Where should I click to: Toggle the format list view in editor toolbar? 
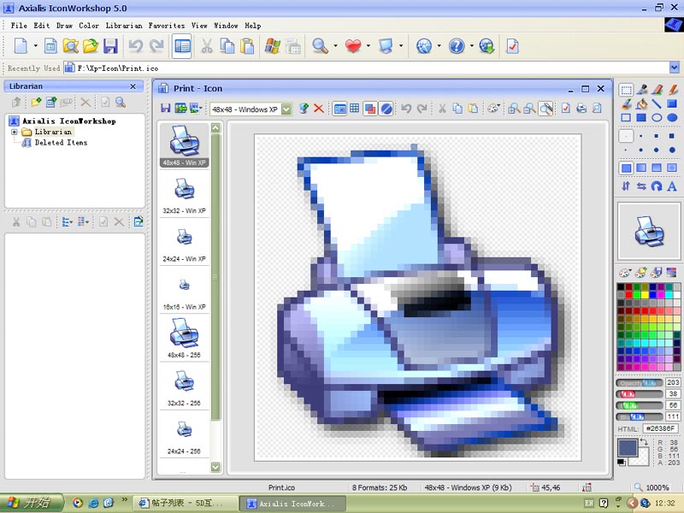click(x=339, y=109)
